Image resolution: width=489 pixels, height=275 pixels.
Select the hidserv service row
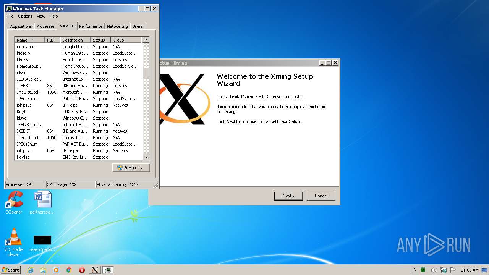tap(79, 53)
